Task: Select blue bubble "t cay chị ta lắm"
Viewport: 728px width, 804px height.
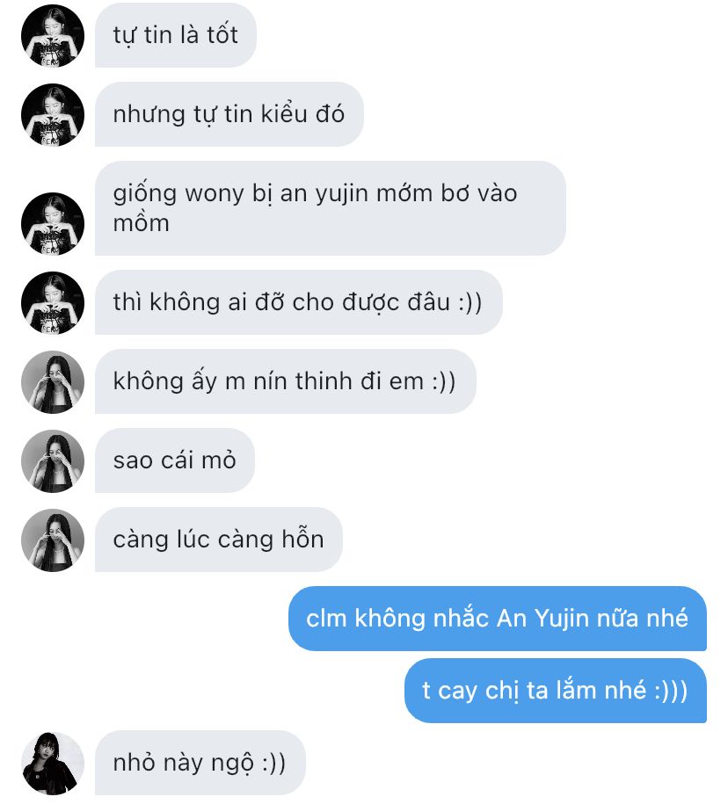Action: coord(556,691)
